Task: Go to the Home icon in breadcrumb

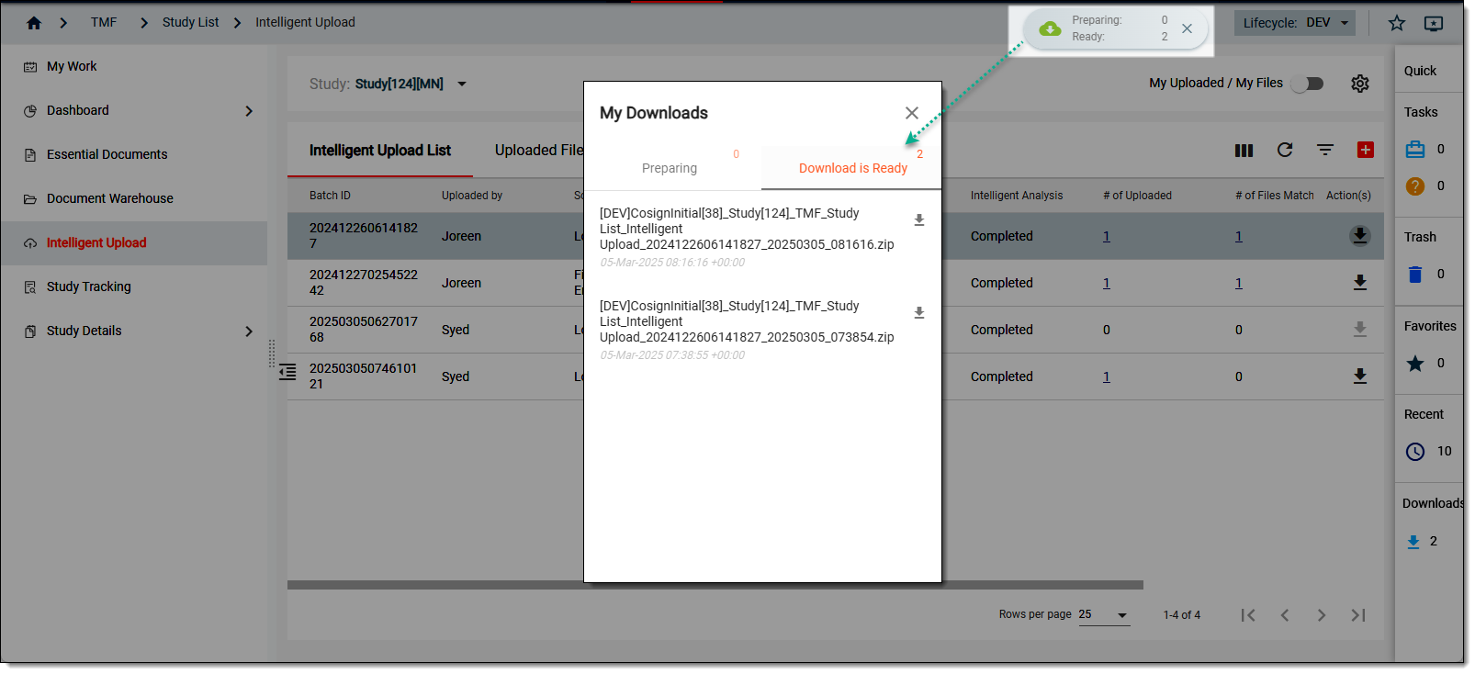Action: tap(34, 23)
